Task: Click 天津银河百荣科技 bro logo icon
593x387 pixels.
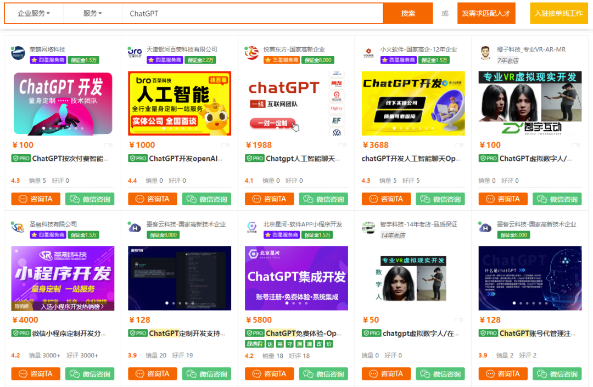Action: coord(135,53)
